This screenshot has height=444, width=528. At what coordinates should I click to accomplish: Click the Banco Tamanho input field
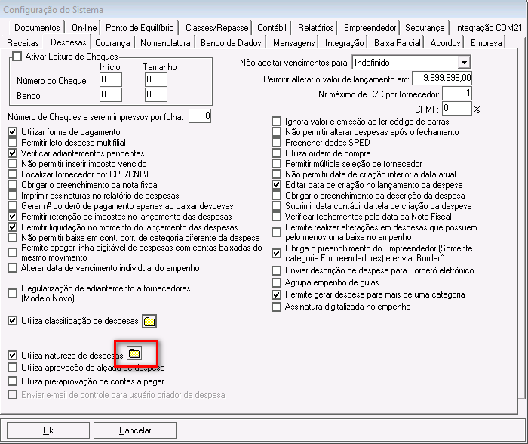pos(156,94)
